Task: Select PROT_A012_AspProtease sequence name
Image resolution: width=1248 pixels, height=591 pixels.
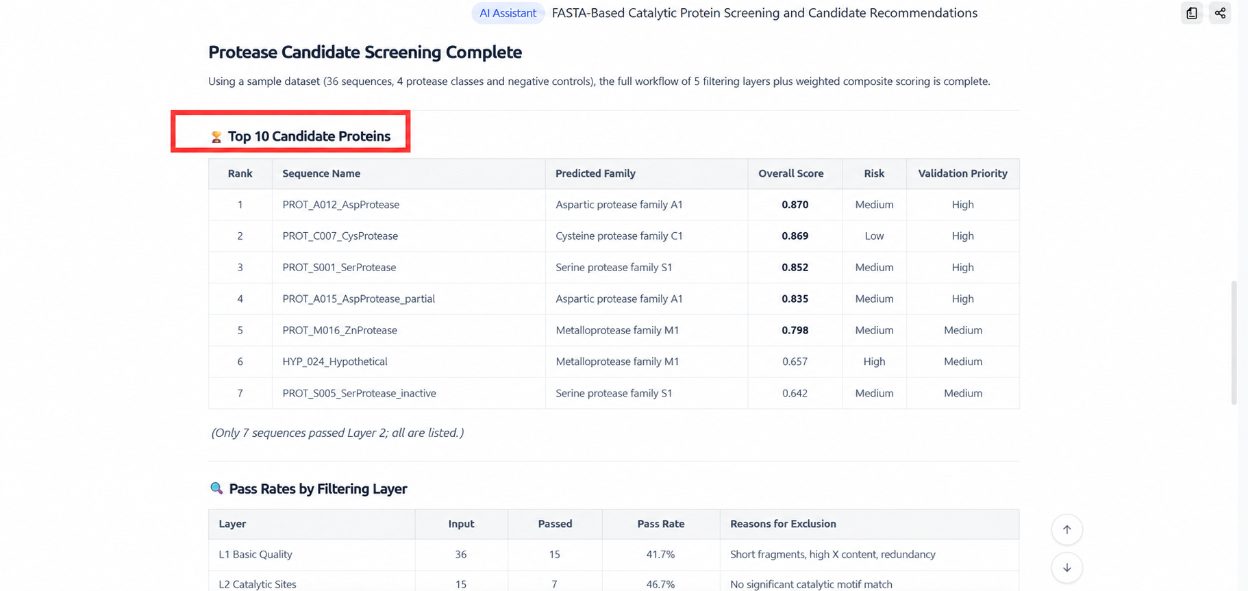Action: (x=340, y=205)
